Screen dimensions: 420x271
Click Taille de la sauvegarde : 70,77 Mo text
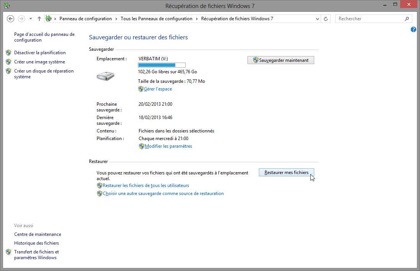coord(171,81)
